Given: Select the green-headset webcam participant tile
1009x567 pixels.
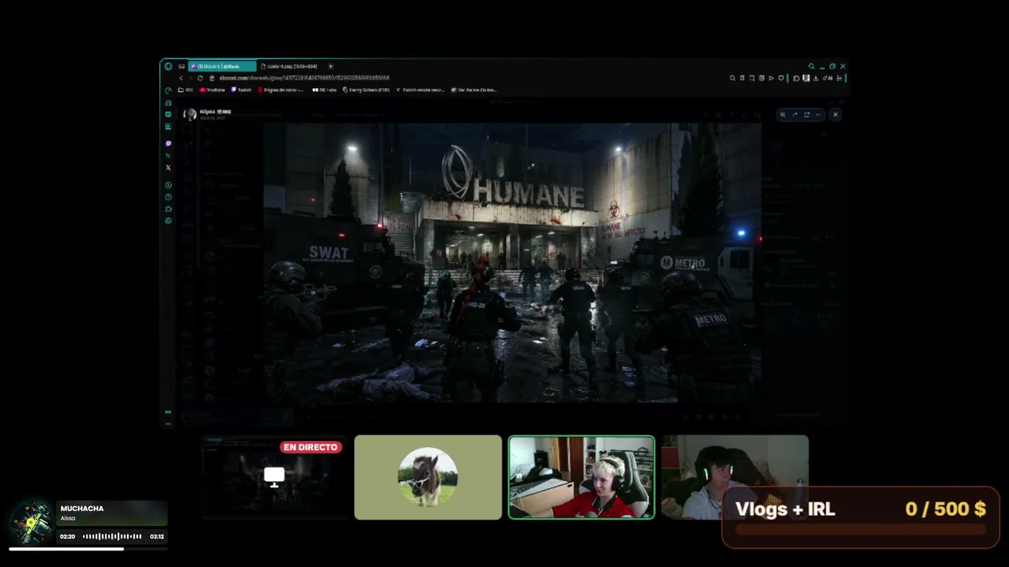Looking at the screenshot, I should coord(735,477).
